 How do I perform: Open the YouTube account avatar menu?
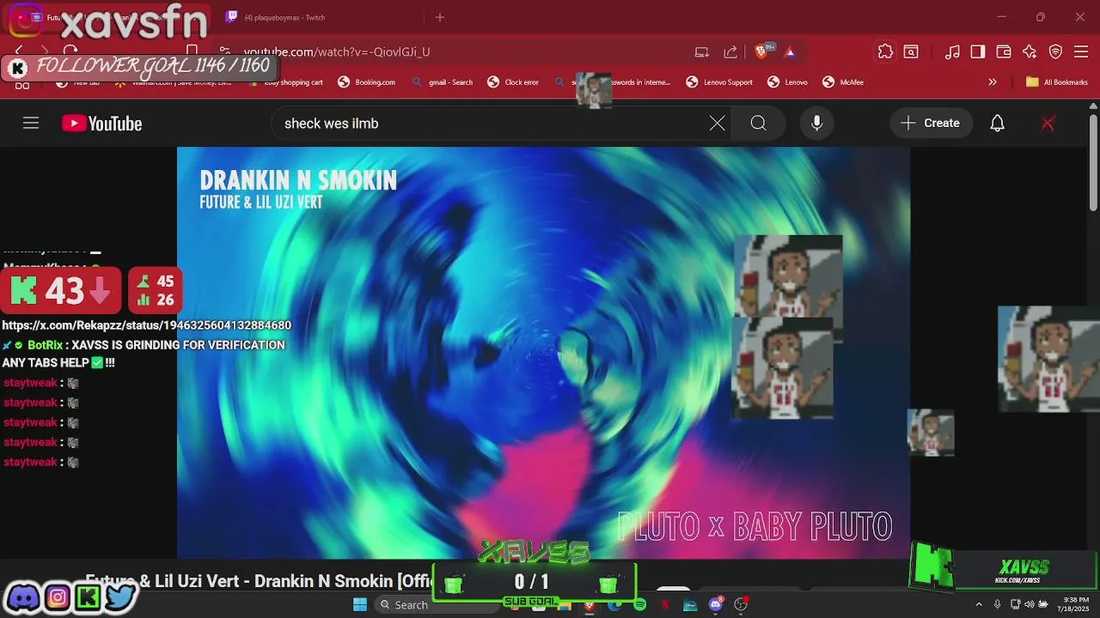pos(1048,124)
